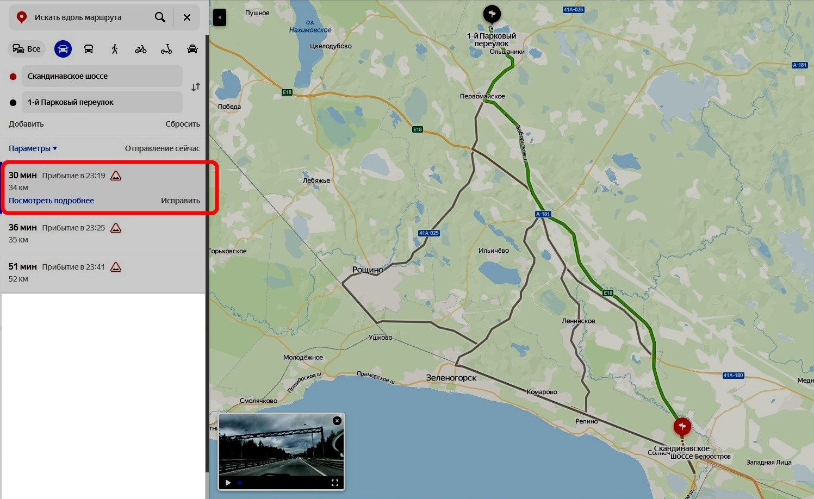
Task: Switch to walking route mode
Action: (x=115, y=49)
